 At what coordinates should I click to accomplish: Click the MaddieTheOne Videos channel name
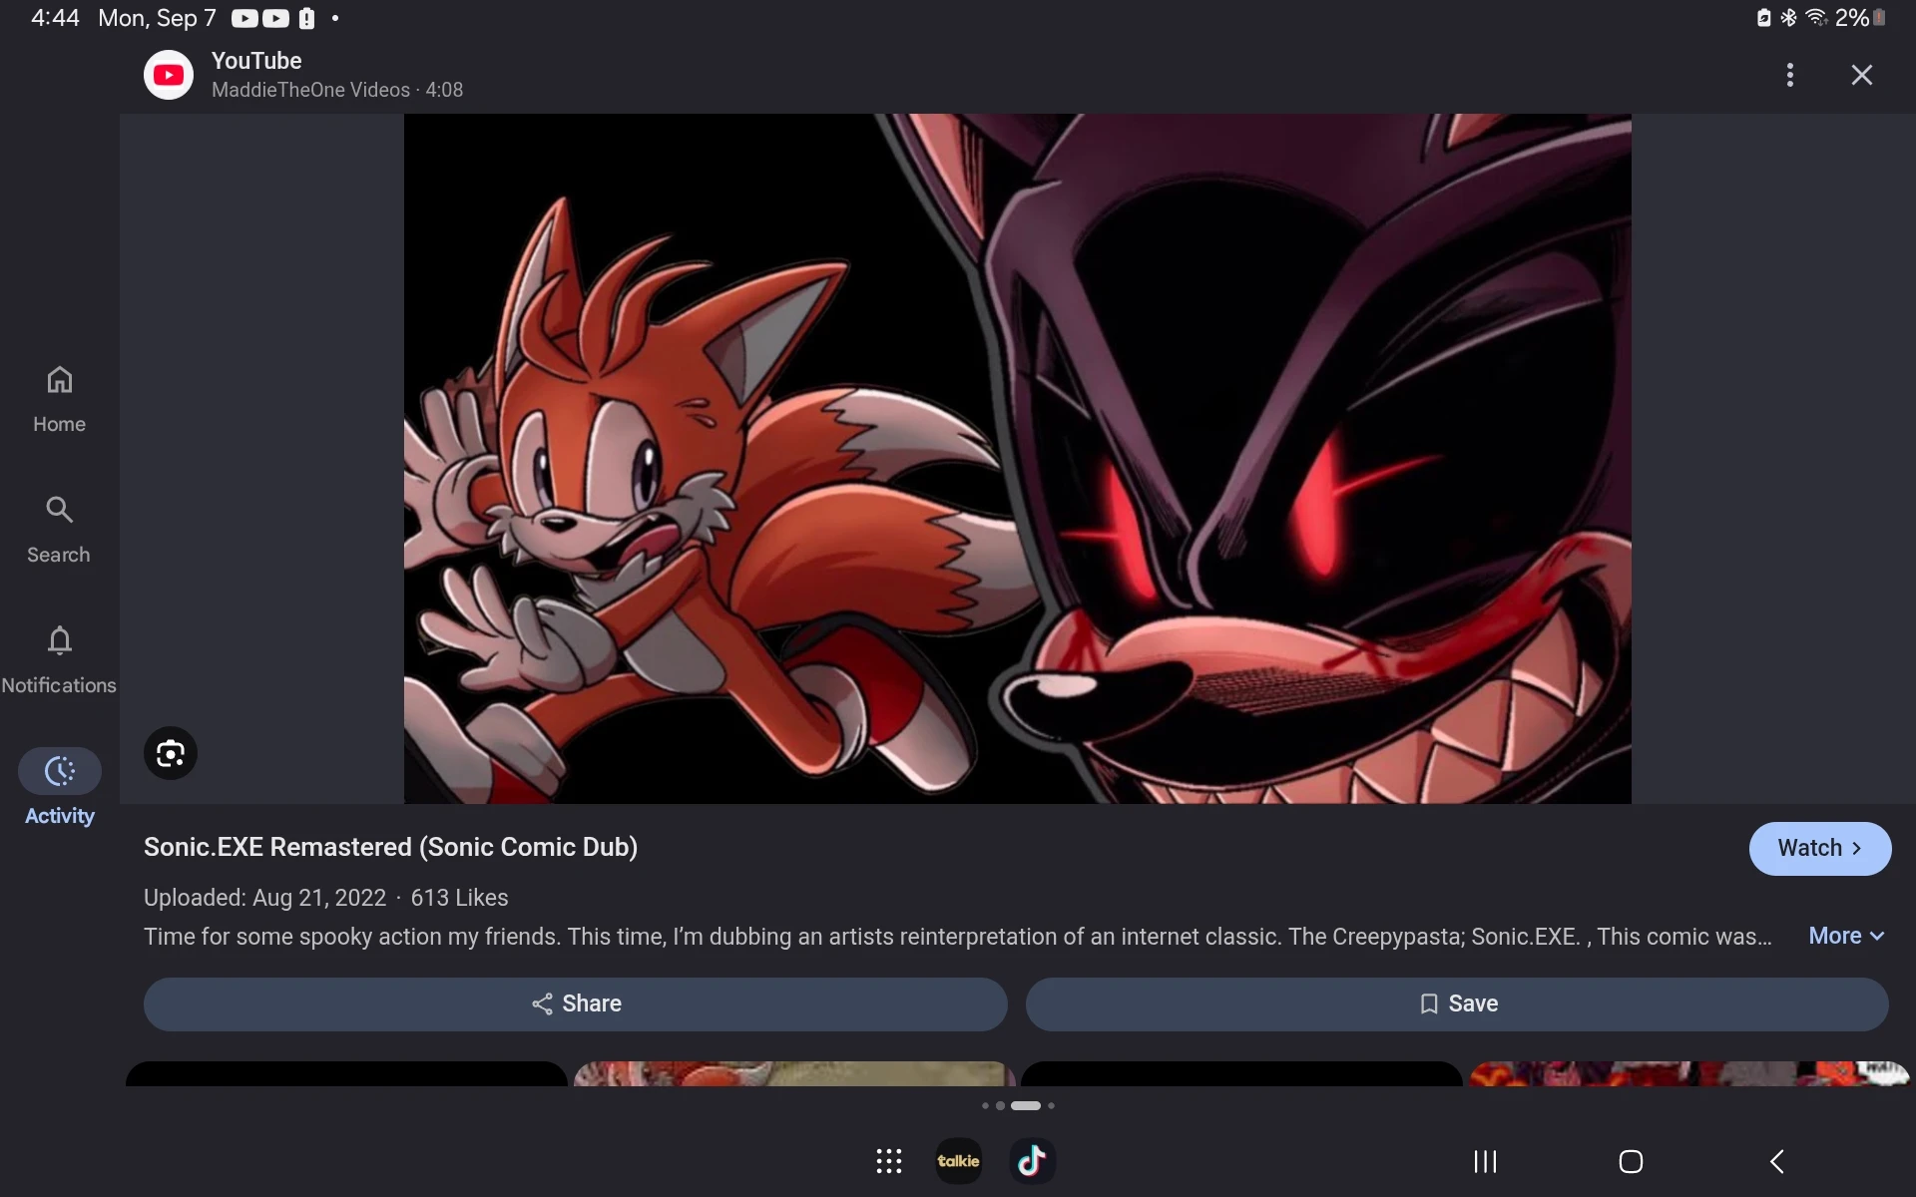click(x=310, y=90)
